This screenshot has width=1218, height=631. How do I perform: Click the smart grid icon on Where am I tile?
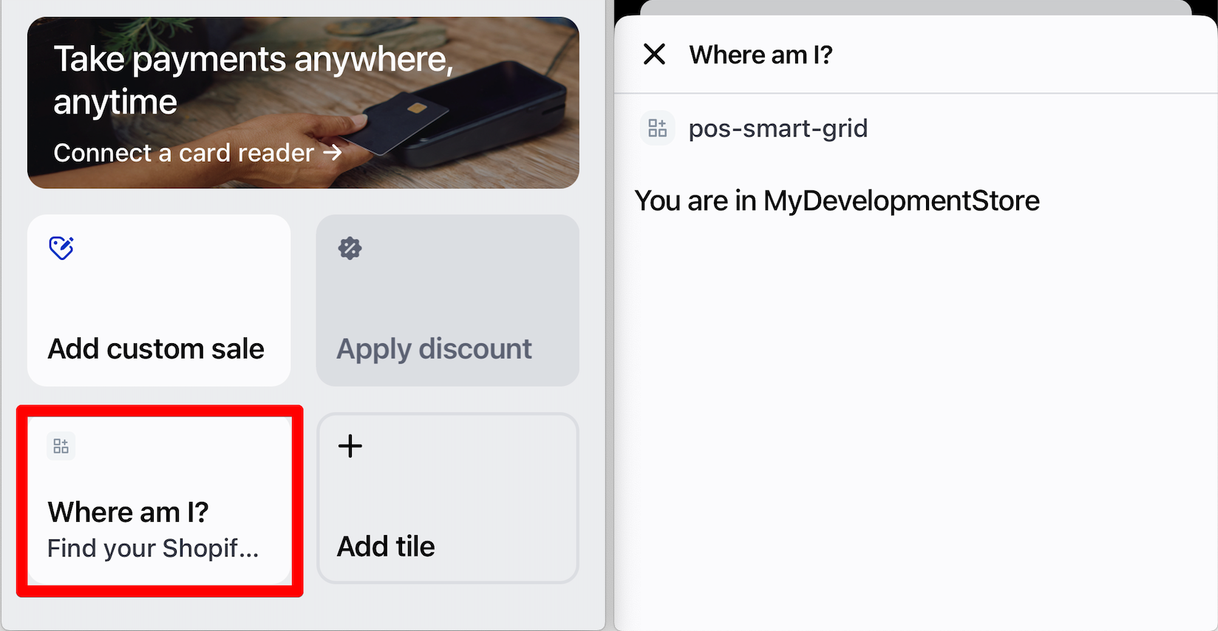pyautogui.click(x=61, y=446)
